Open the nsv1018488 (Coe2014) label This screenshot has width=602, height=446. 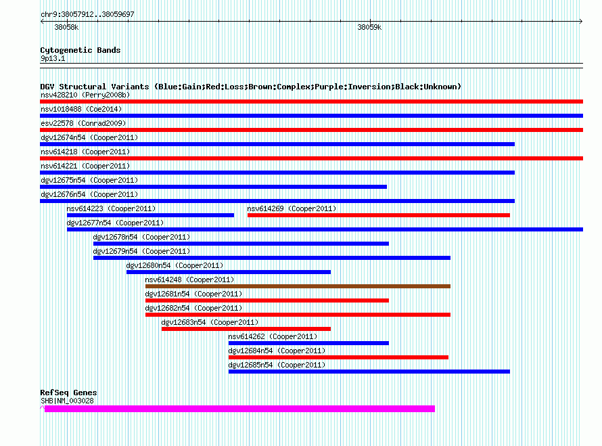click(x=81, y=109)
